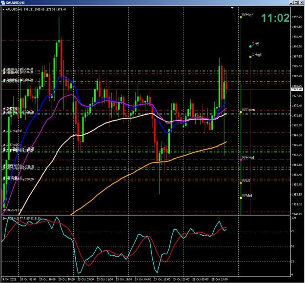Click the XAUUSD,H1 title bar text

coord(15,3)
